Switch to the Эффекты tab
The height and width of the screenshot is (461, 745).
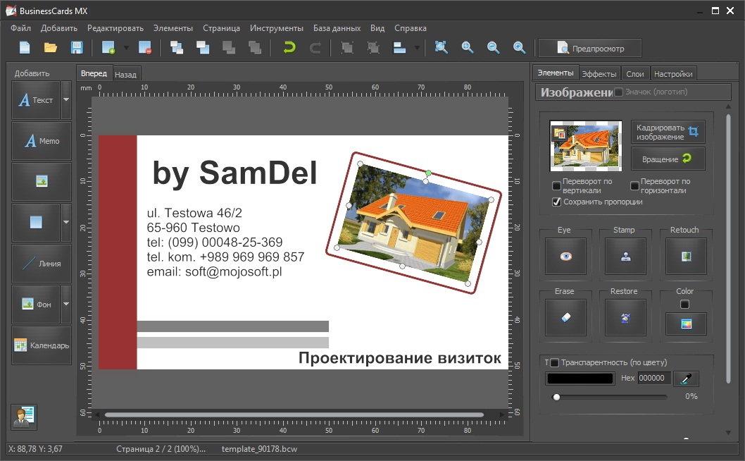[600, 73]
